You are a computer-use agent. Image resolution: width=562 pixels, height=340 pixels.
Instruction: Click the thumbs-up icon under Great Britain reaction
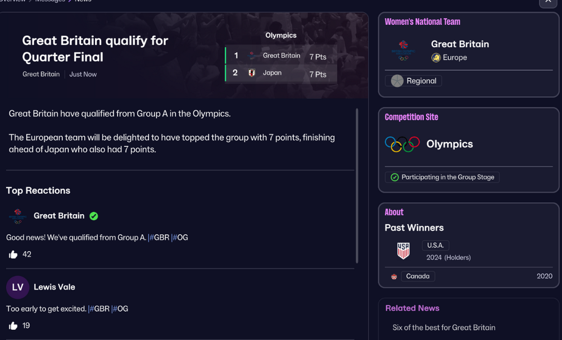coord(13,255)
